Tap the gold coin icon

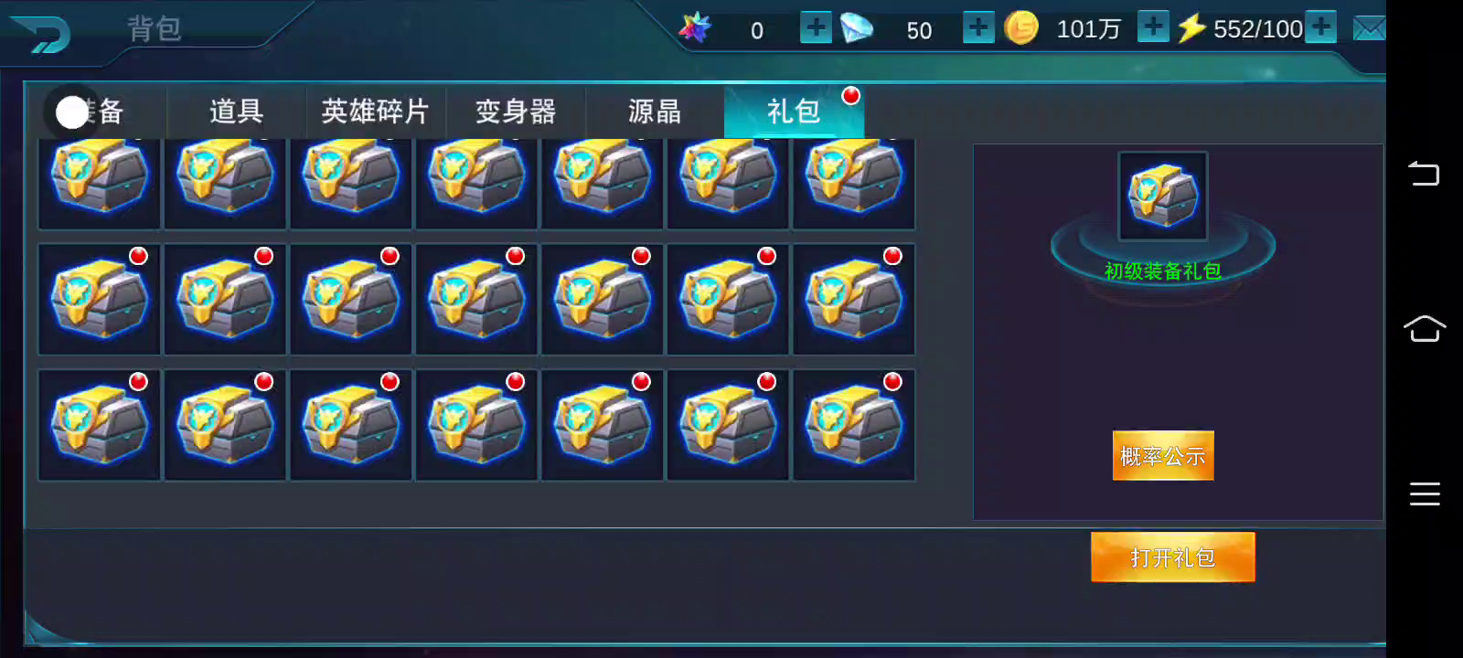pos(1021,27)
